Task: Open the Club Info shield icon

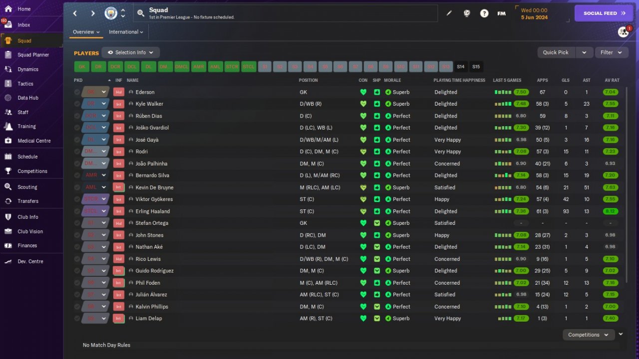Action: (8, 217)
